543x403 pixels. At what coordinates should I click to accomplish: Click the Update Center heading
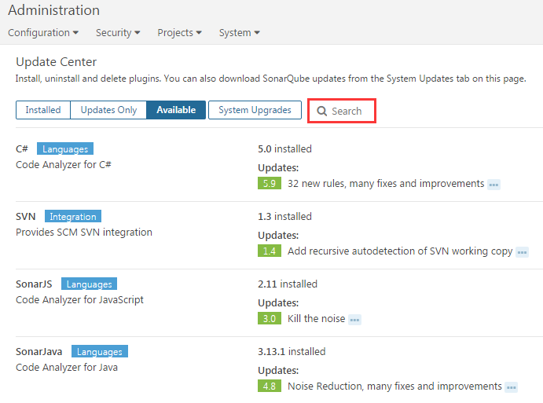coord(57,62)
